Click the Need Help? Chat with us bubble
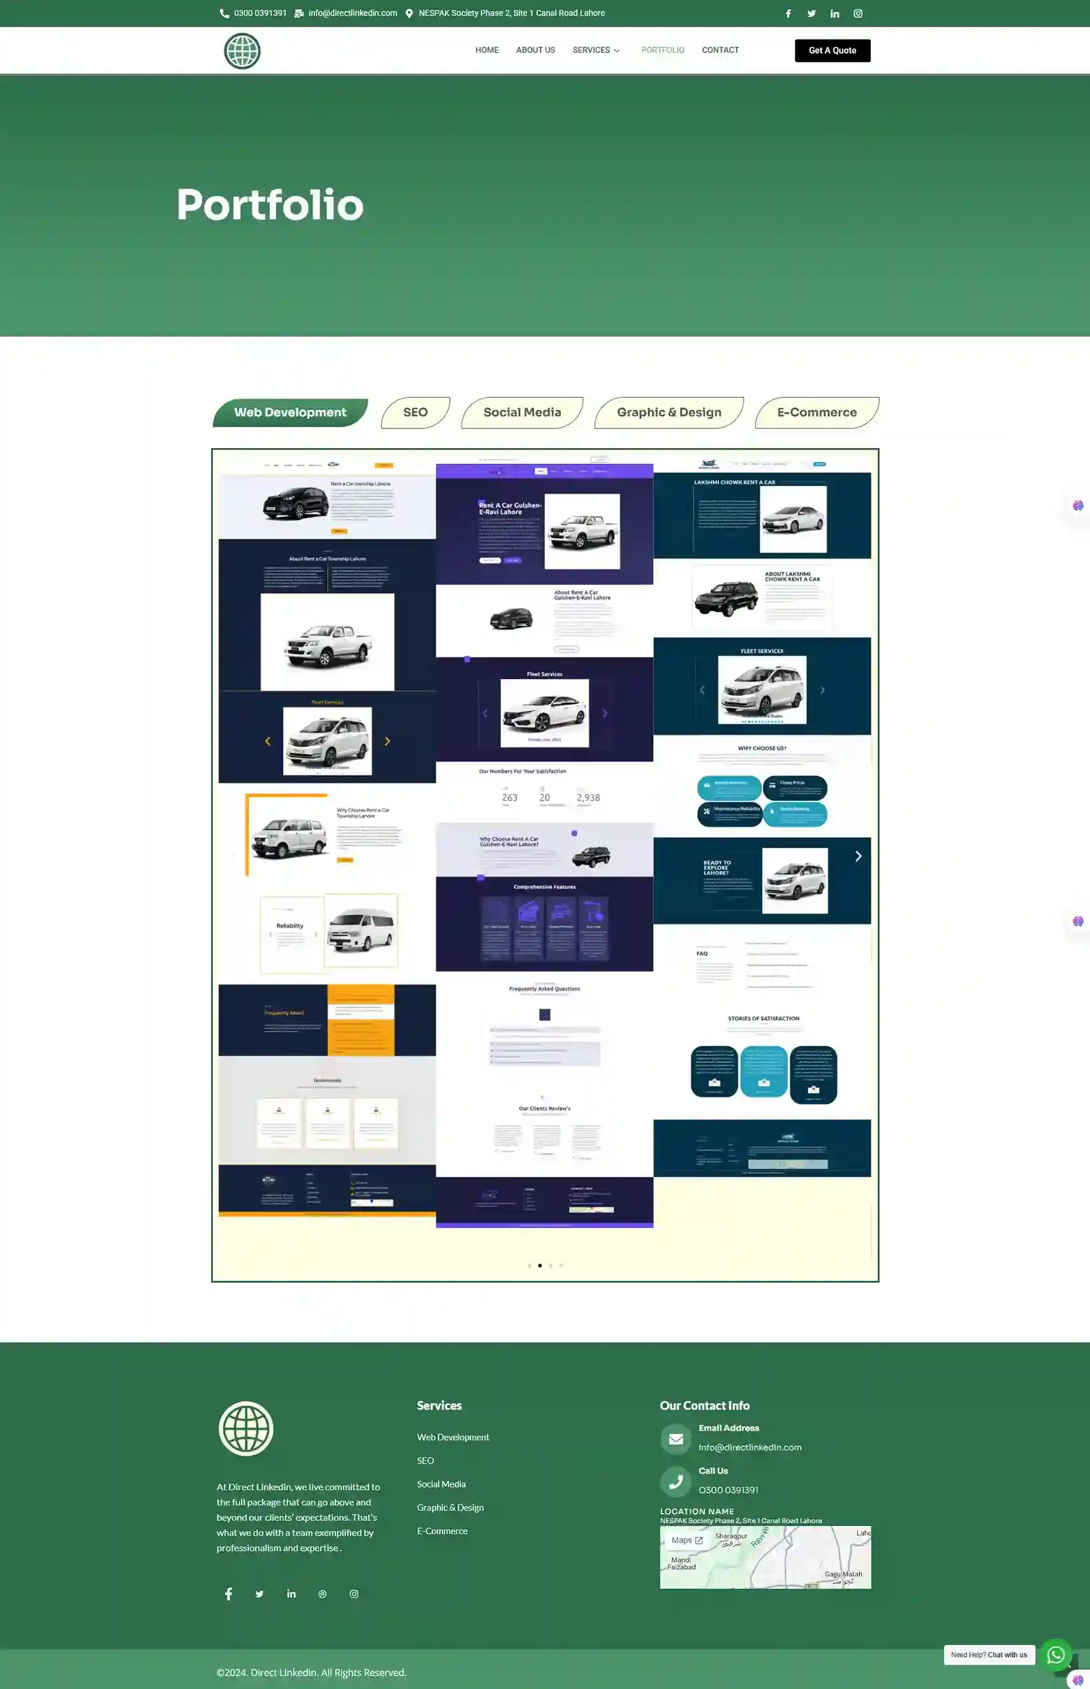Image resolution: width=1090 pixels, height=1689 pixels. (x=989, y=1655)
